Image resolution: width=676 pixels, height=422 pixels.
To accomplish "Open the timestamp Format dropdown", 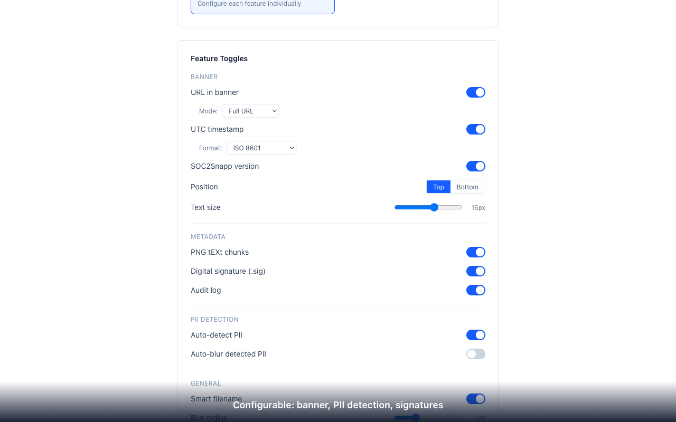I will point(261,147).
